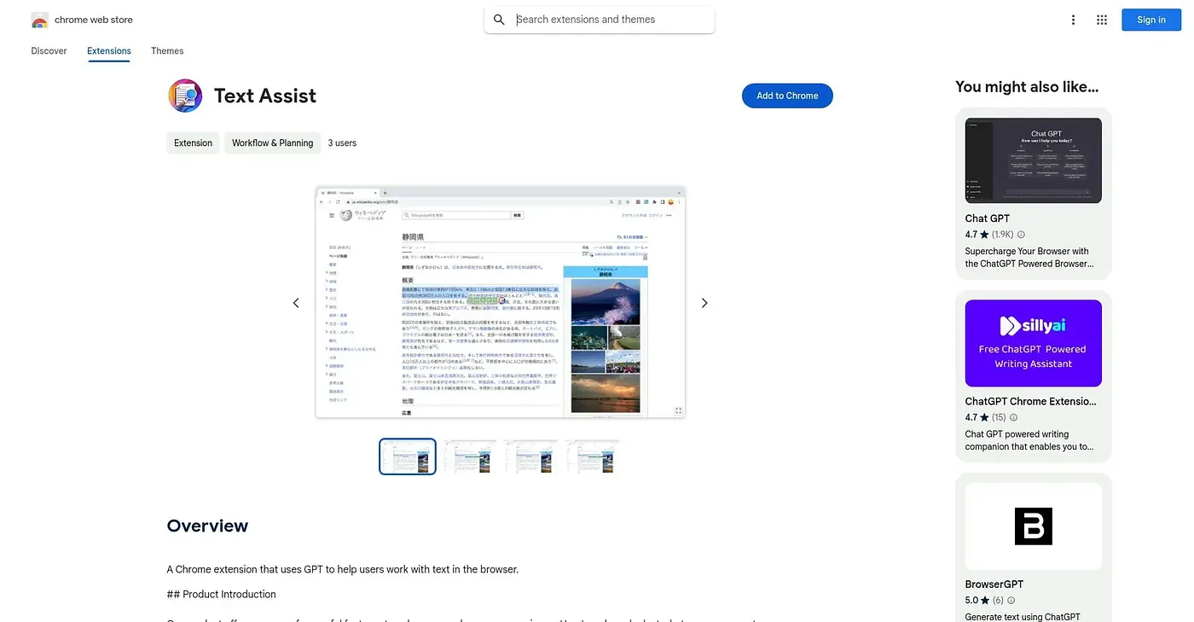Show the previous screenshot with left arrow

click(296, 303)
